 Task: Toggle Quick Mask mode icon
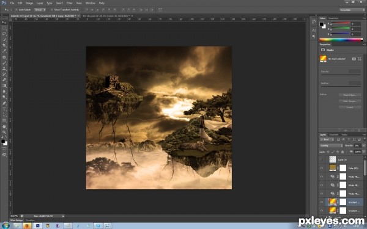click(4, 148)
